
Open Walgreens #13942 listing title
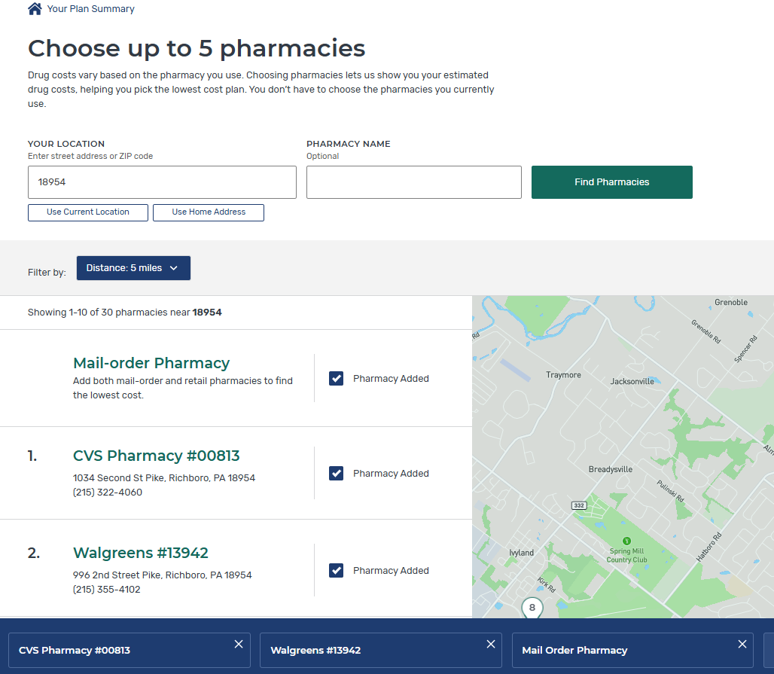pos(140,553)
